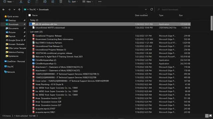The width and height of the screenshot is (213, 119).
Task: Refresh the Downloads folder
Action: [x=151, y=10]
